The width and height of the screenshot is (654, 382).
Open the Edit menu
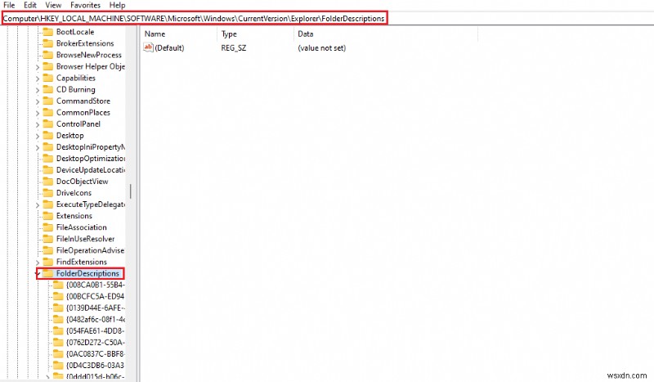30,6
